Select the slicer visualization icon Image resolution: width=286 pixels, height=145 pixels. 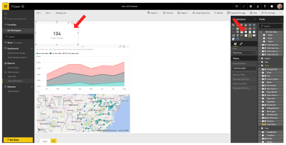233,39
